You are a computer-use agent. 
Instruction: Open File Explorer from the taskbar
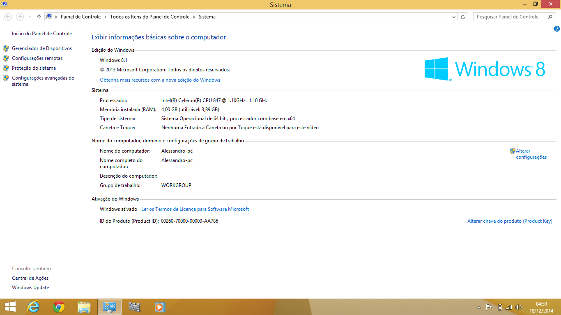click(84, 307)
